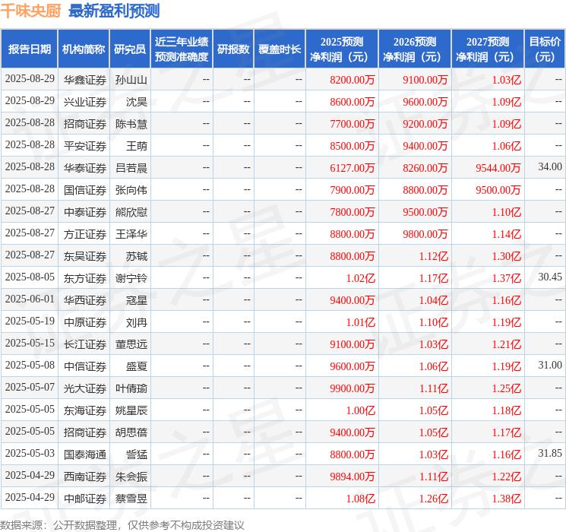Click the 9894.00万 profit value
566x532 pixels.
(353, 477)
